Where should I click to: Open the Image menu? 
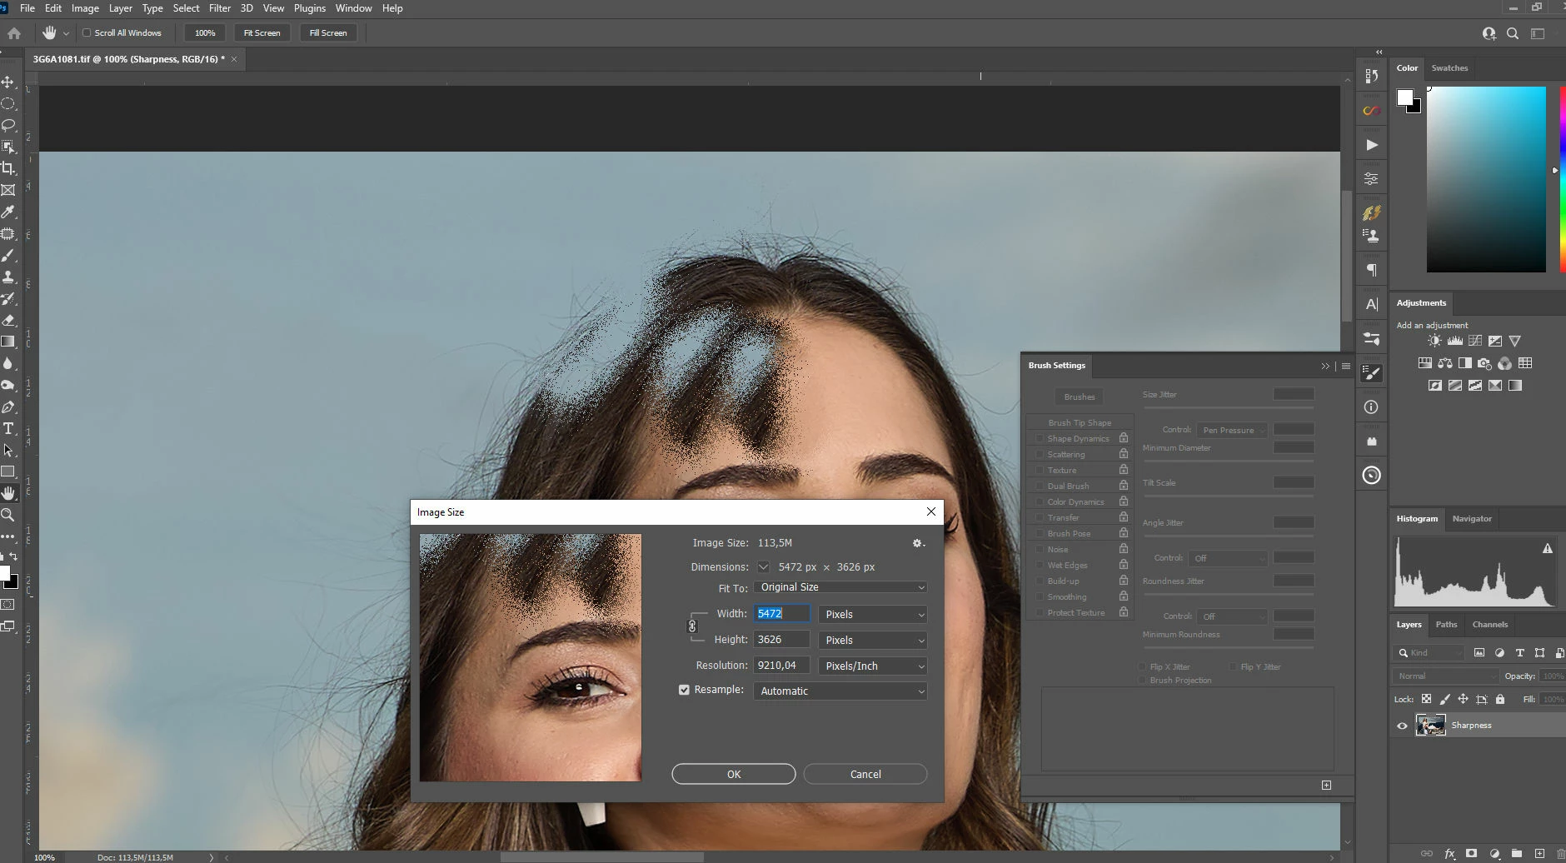click(85, 8)
